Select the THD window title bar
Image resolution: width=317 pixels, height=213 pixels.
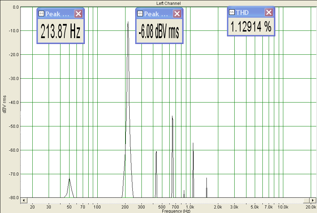click(x=251, y=12)
